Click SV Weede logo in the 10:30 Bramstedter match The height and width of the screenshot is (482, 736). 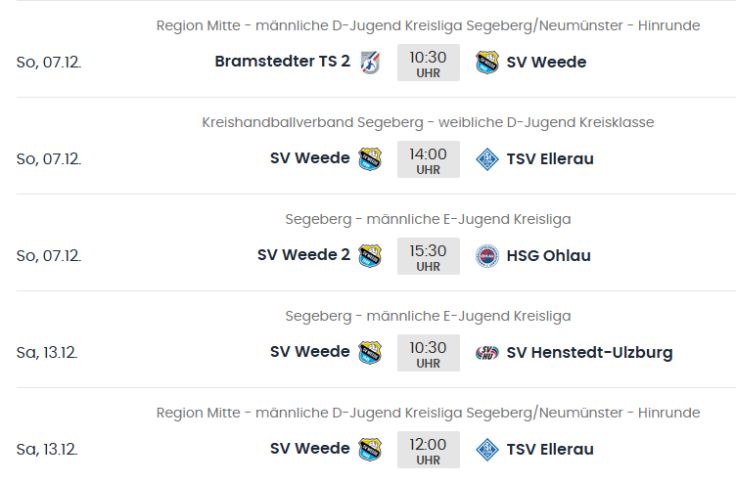486,63
